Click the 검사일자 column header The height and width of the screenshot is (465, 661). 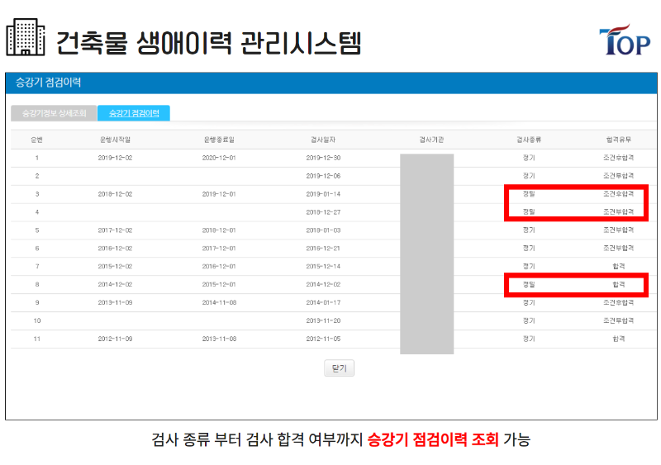pyautogui.click(x=323, y=140)
